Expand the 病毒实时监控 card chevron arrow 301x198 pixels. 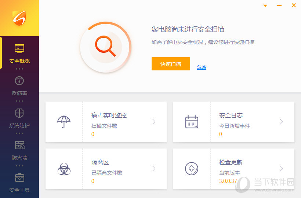click(x=154, y=122)
